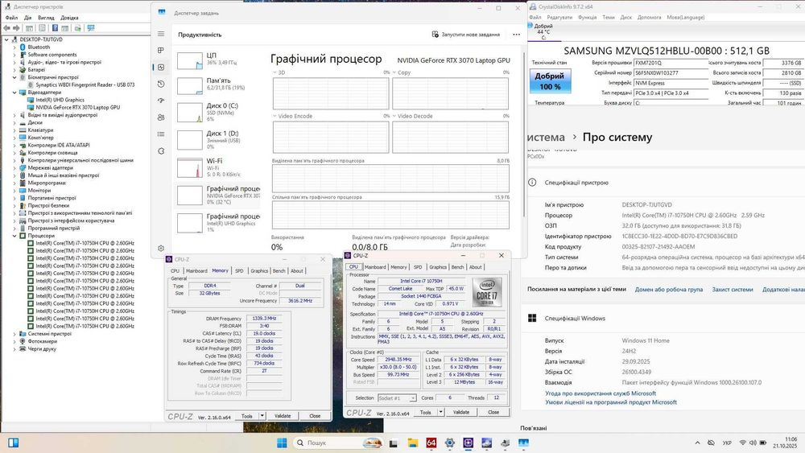
Task: Select Performance icon in Task Manager sidebar
Action: (161, 68)
